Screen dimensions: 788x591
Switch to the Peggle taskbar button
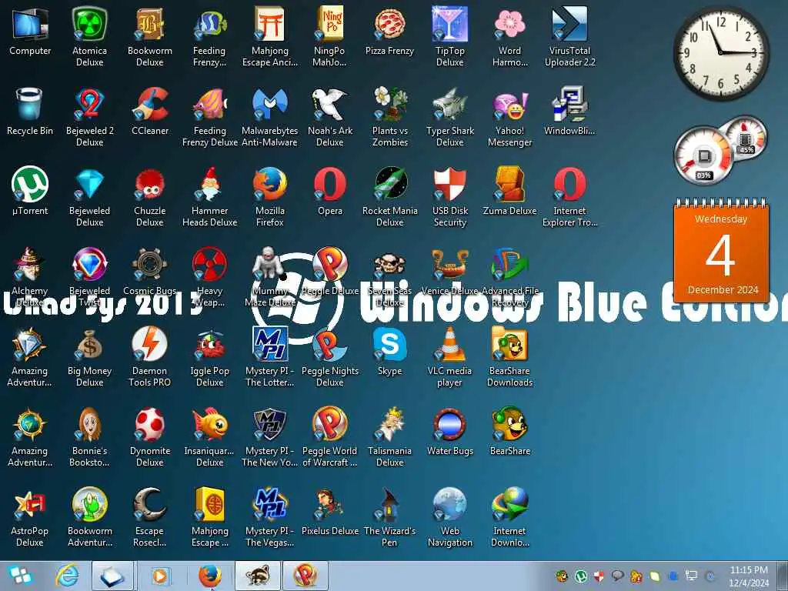(x=306, y=576)
